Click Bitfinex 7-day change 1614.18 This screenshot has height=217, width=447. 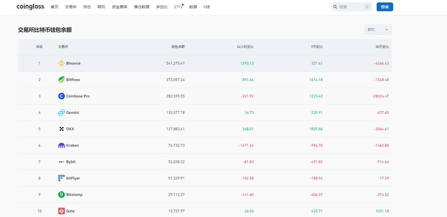(x=316, y=80)
